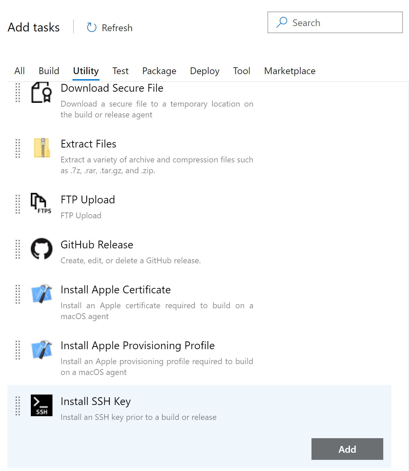Click the circular Refresh arrow icon
The image size is (409, 471).
click(x=92, y=27)
